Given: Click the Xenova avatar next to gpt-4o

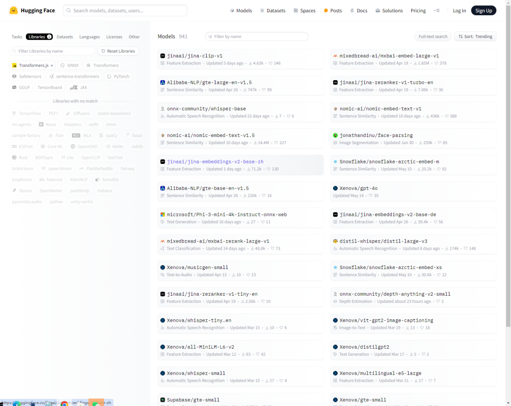Looking at the screenshot, I should (x=335, y=188).
